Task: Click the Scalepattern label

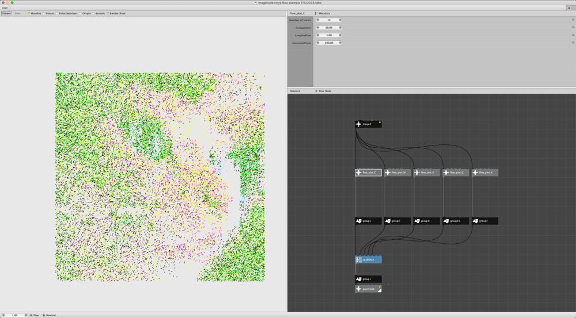Action: click(303, 28)
